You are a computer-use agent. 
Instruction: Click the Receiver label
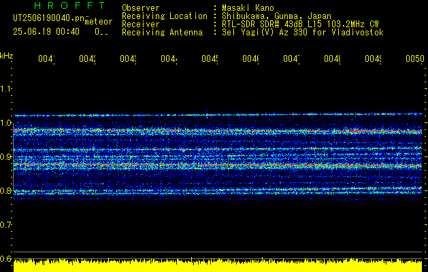141,24
